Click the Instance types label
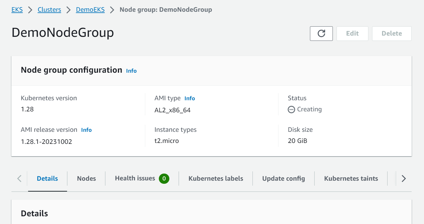Viewport: 424px width, 224px height. [176, 130]
